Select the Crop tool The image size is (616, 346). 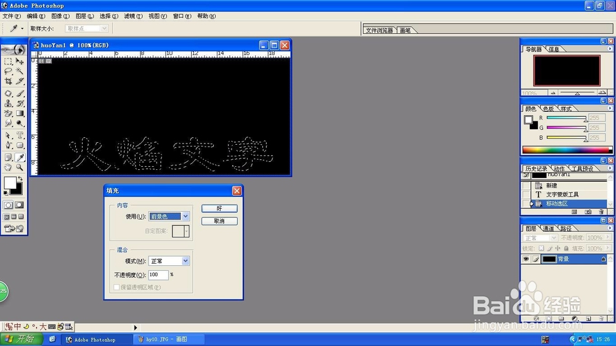pos(8,81)
